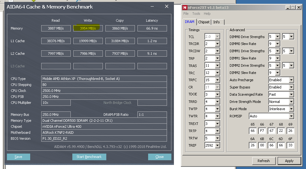Open DIMM1 Slew Rate dropdown
The width and height of the screenshot is (306, 169).
tap(278, 58)
